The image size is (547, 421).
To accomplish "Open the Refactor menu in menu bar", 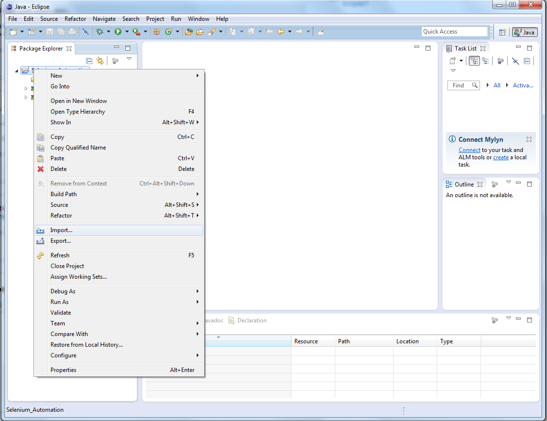I will pos(75,19).
